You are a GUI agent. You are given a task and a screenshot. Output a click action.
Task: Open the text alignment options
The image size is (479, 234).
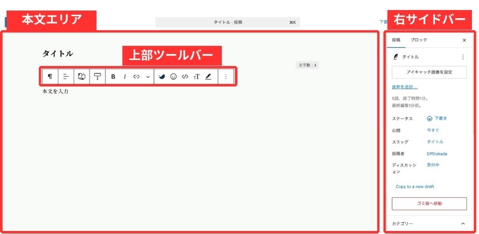click(x=66, y=77)
